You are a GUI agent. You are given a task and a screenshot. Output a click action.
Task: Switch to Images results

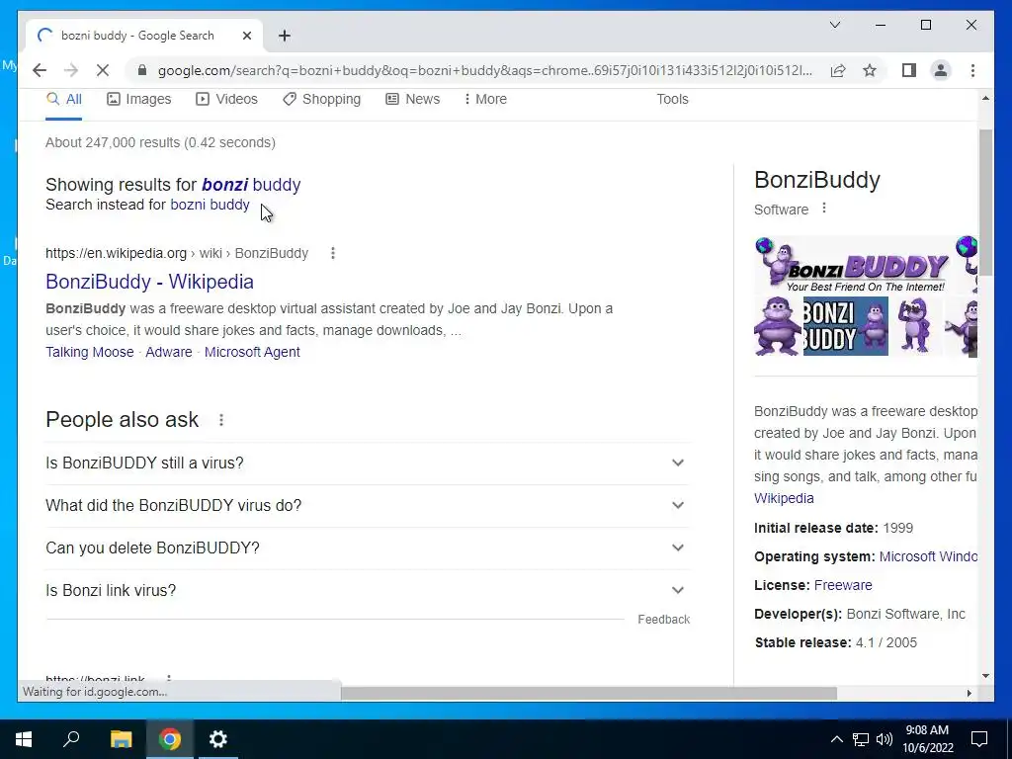tap(138, 100)
